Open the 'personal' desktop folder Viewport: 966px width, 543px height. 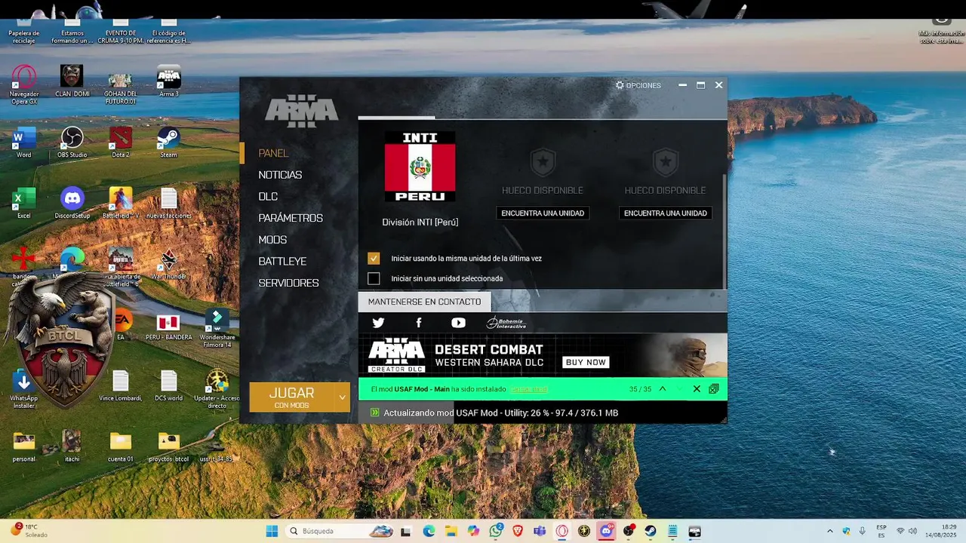click(x=24, y=446)
